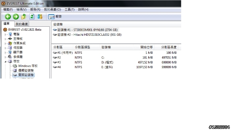Click the disk icon of drive #1

pos(55,30)
